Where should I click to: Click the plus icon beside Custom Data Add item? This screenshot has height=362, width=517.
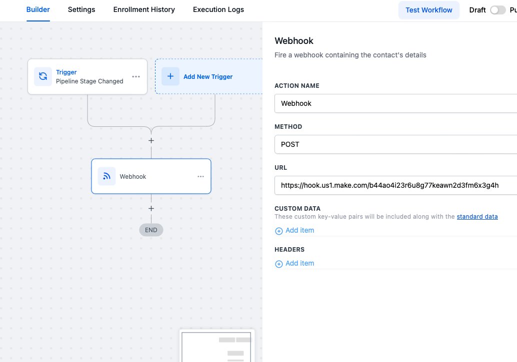279,231
